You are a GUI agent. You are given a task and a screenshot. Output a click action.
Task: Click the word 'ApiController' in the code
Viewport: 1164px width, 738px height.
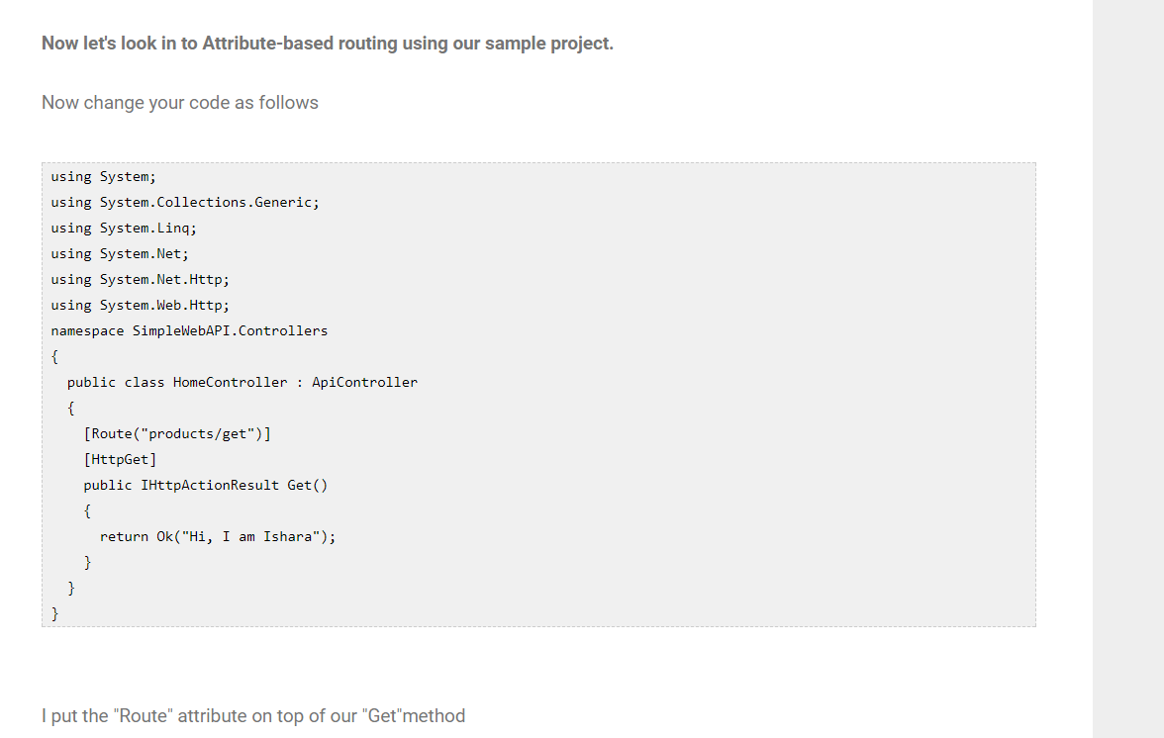point(364,383)
